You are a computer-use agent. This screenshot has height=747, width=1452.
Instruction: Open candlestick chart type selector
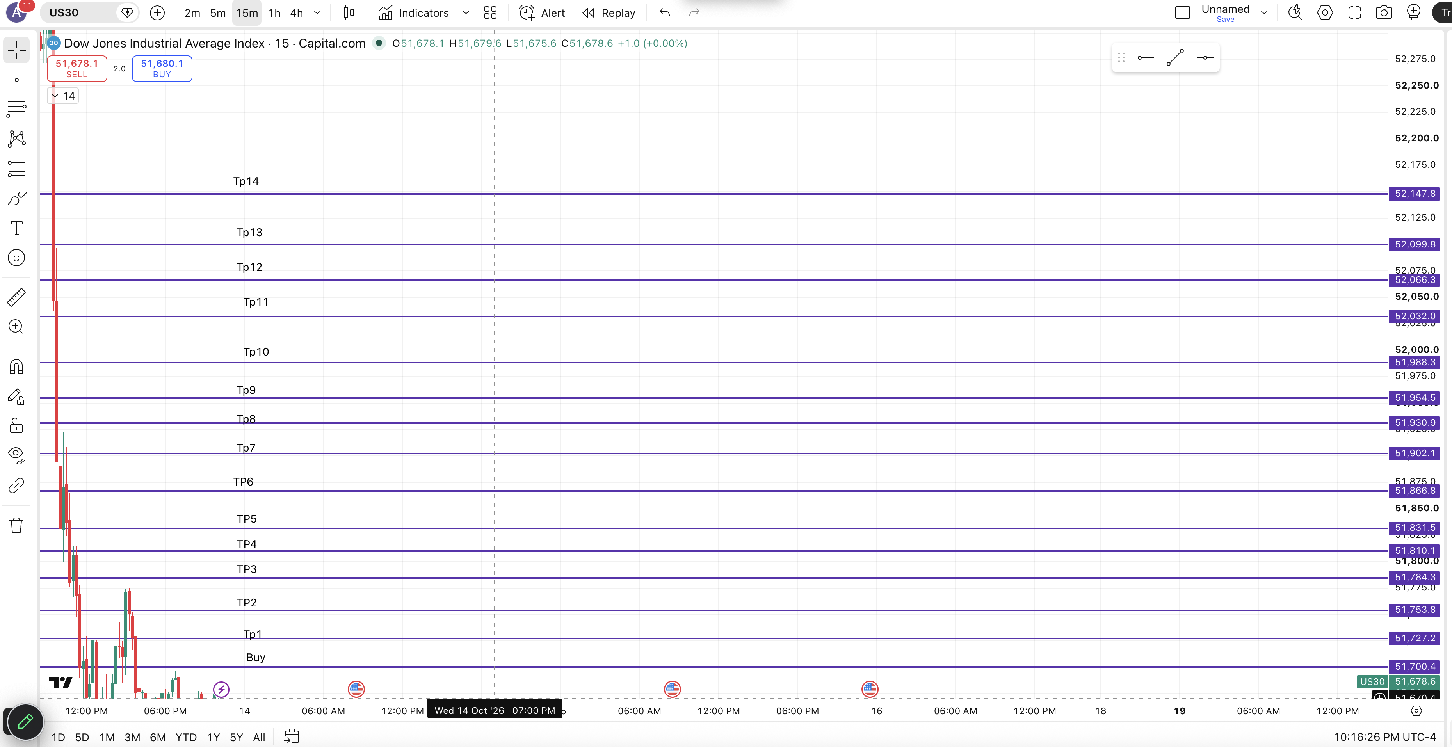pyautogui.click(x=349, y=12)
